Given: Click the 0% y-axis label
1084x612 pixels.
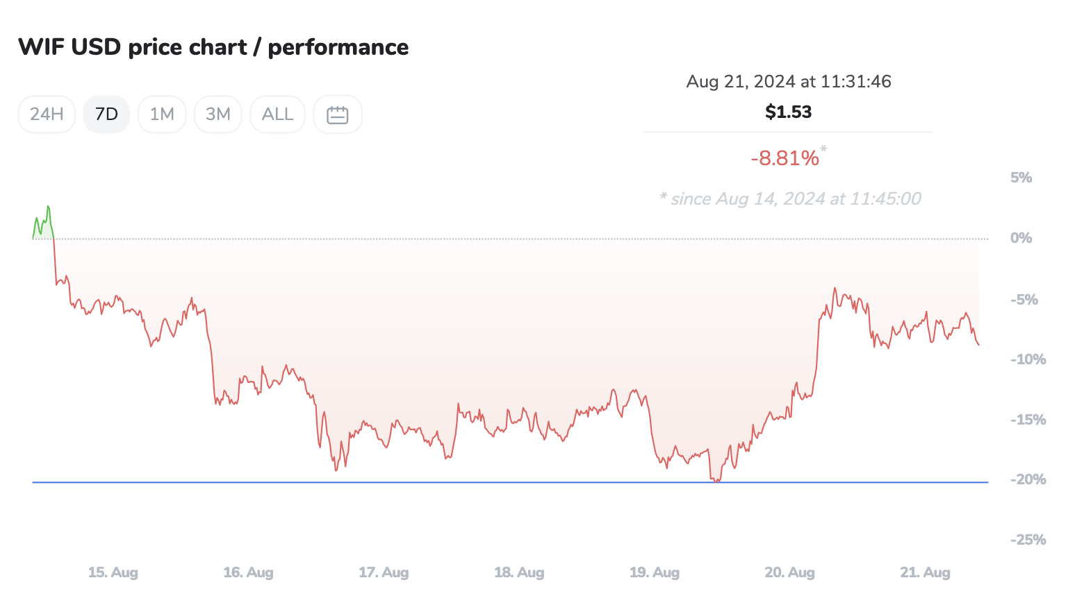Looking at the screenshot, I should (x=1021, y=238).
